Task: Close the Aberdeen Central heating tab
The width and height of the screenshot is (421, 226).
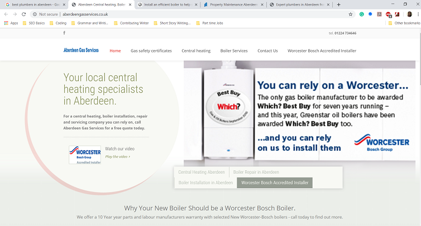Action: [130, 4]
